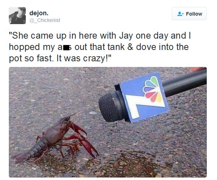This screenshot has height=180, width=217.
Task: Click the Follow button
Action: point(189,14)
